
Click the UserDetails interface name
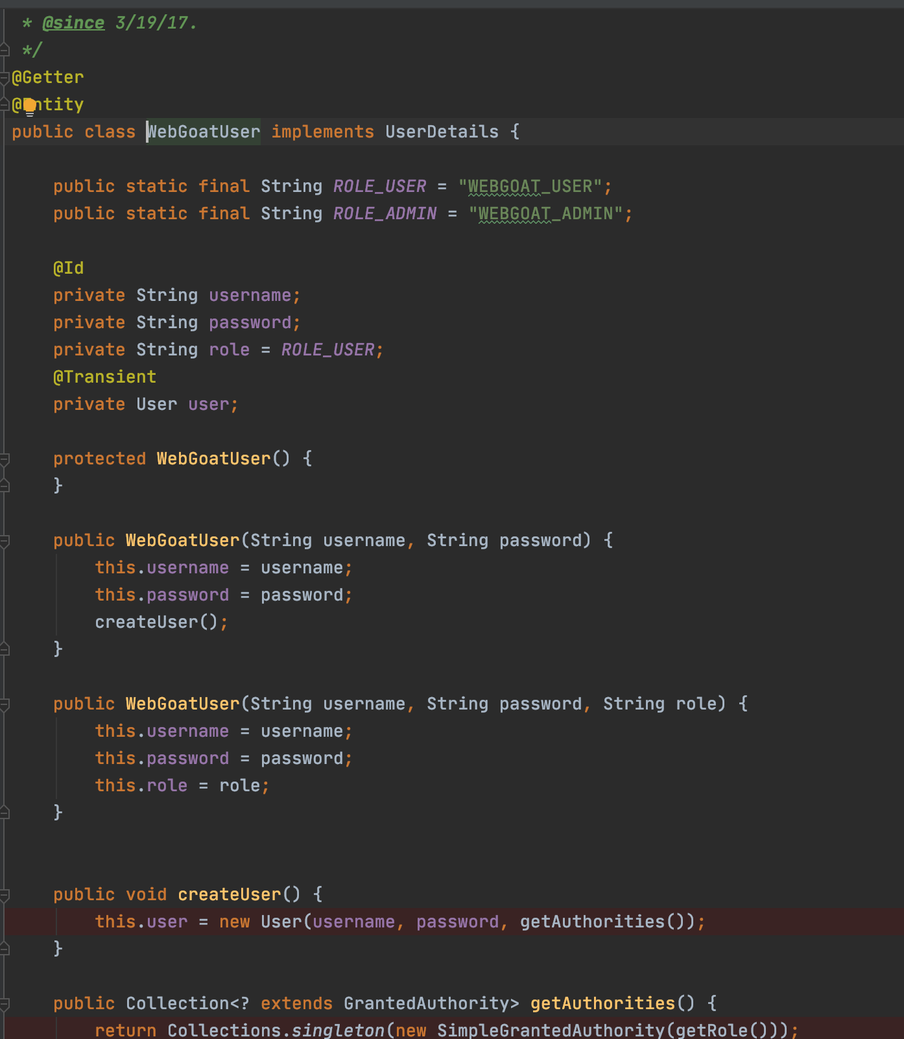click(442, 132)
